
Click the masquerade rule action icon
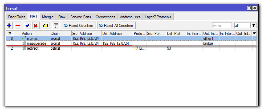tap(24, 44)
